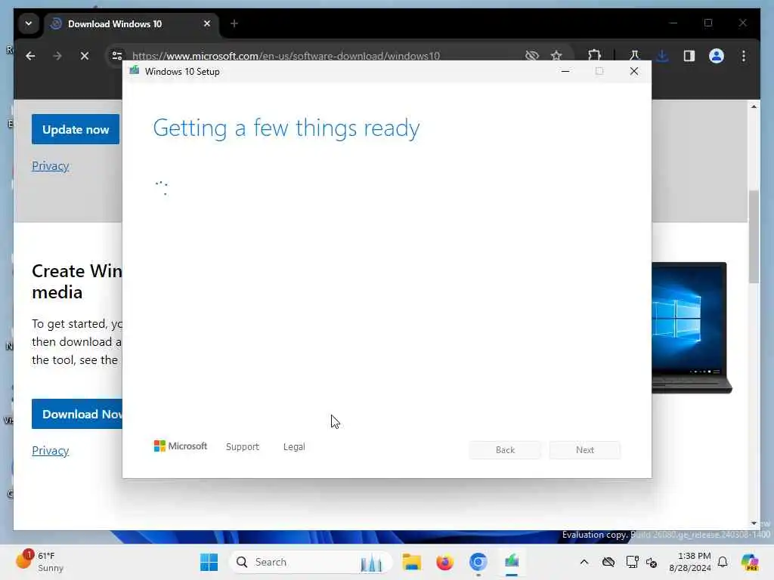Viewport: 774px width, 580px height.
Task: Open Chrome Labs flask icon
Action: click(x=634, y=56)
